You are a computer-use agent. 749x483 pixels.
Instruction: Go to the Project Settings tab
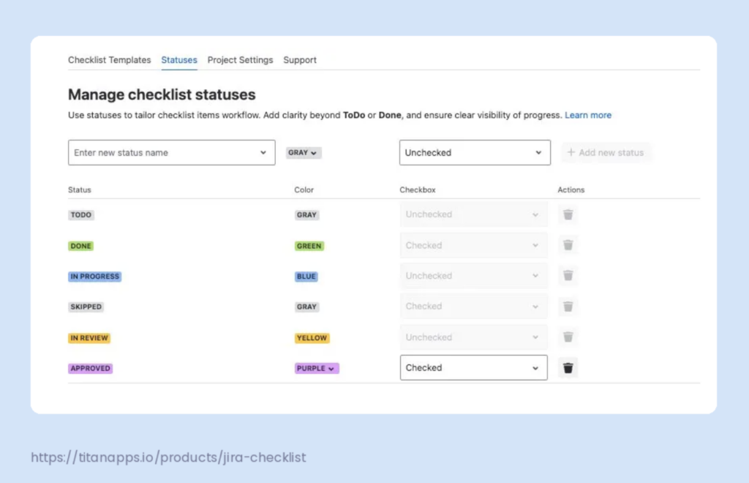[x=240, y=60]
